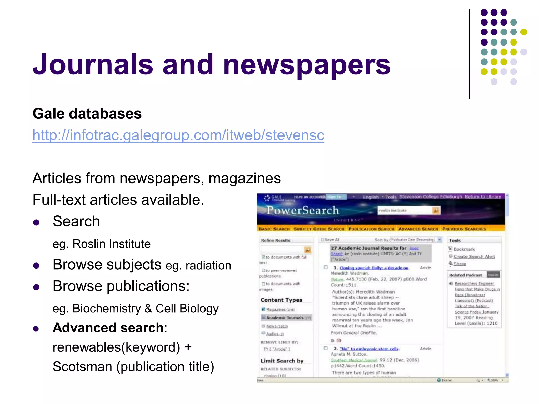Click the Audios (2) link

[275, 334]
